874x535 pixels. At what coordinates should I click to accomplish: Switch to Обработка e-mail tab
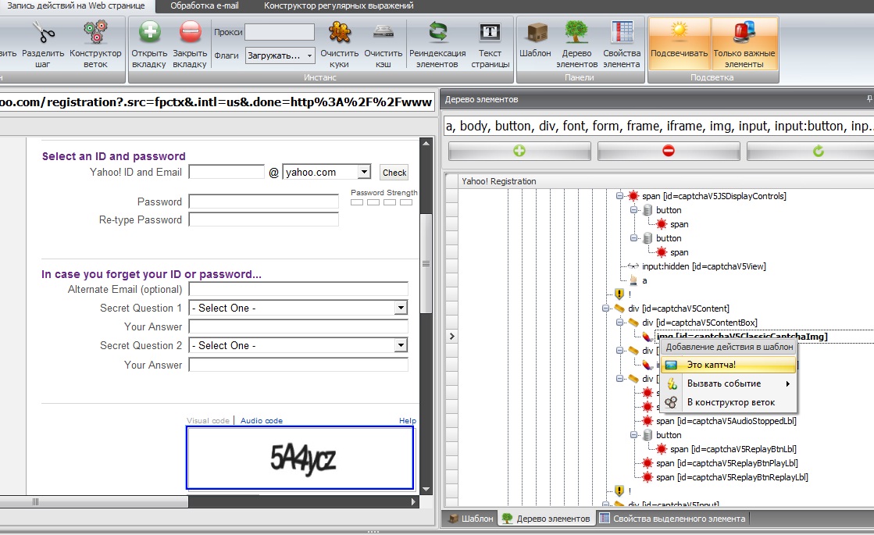(205, 5)
